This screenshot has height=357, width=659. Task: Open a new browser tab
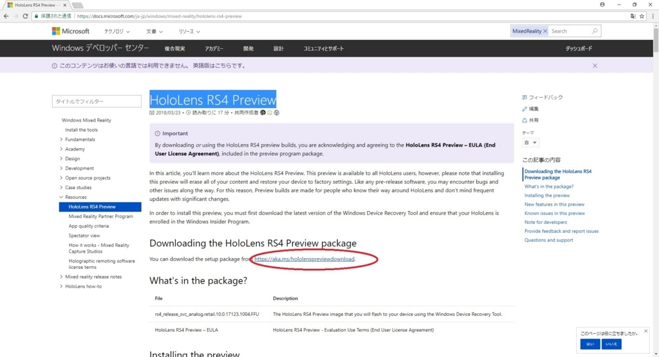coord(77,5)
